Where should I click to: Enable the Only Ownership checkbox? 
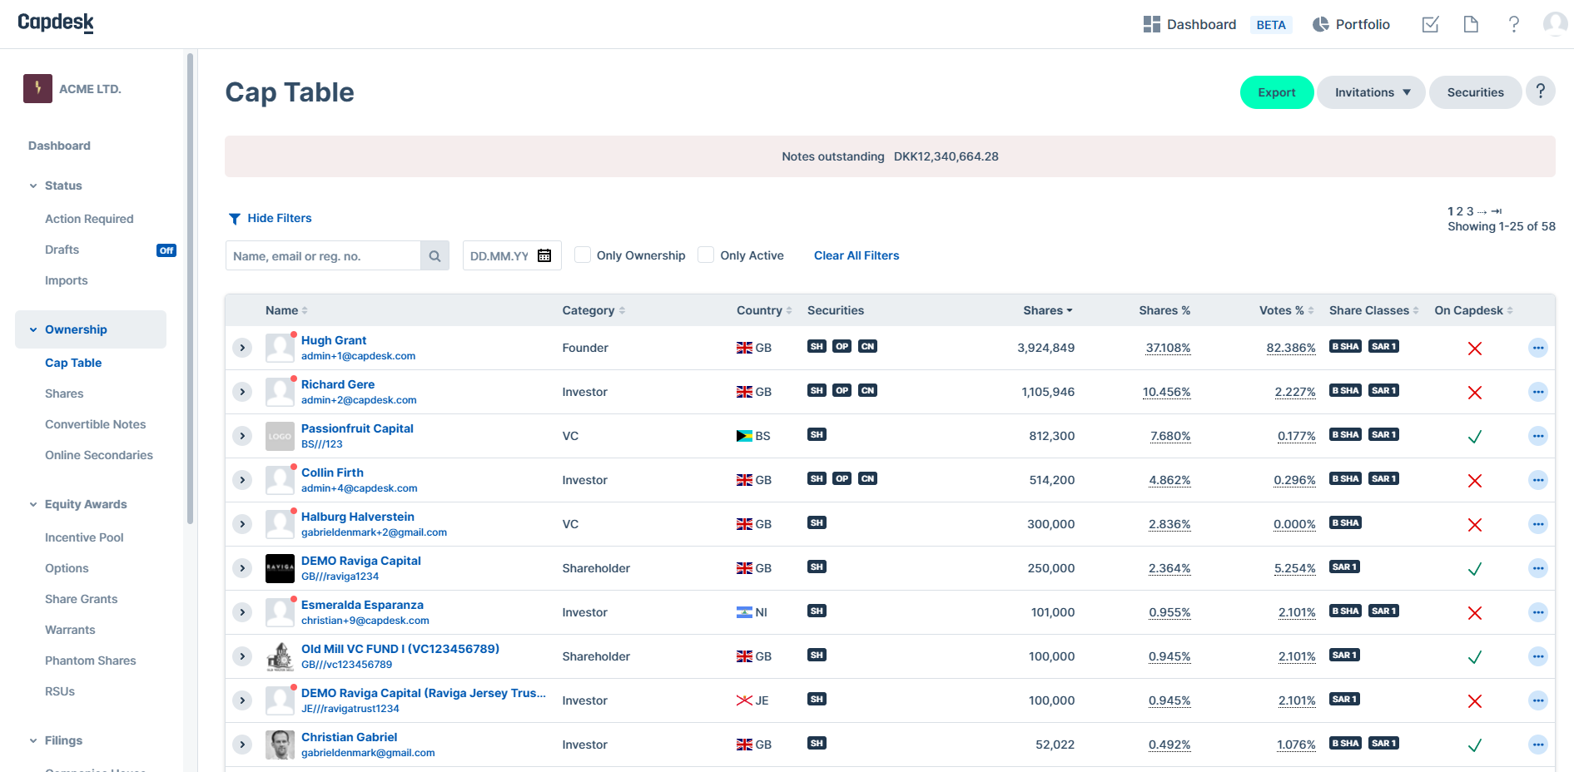583,255
